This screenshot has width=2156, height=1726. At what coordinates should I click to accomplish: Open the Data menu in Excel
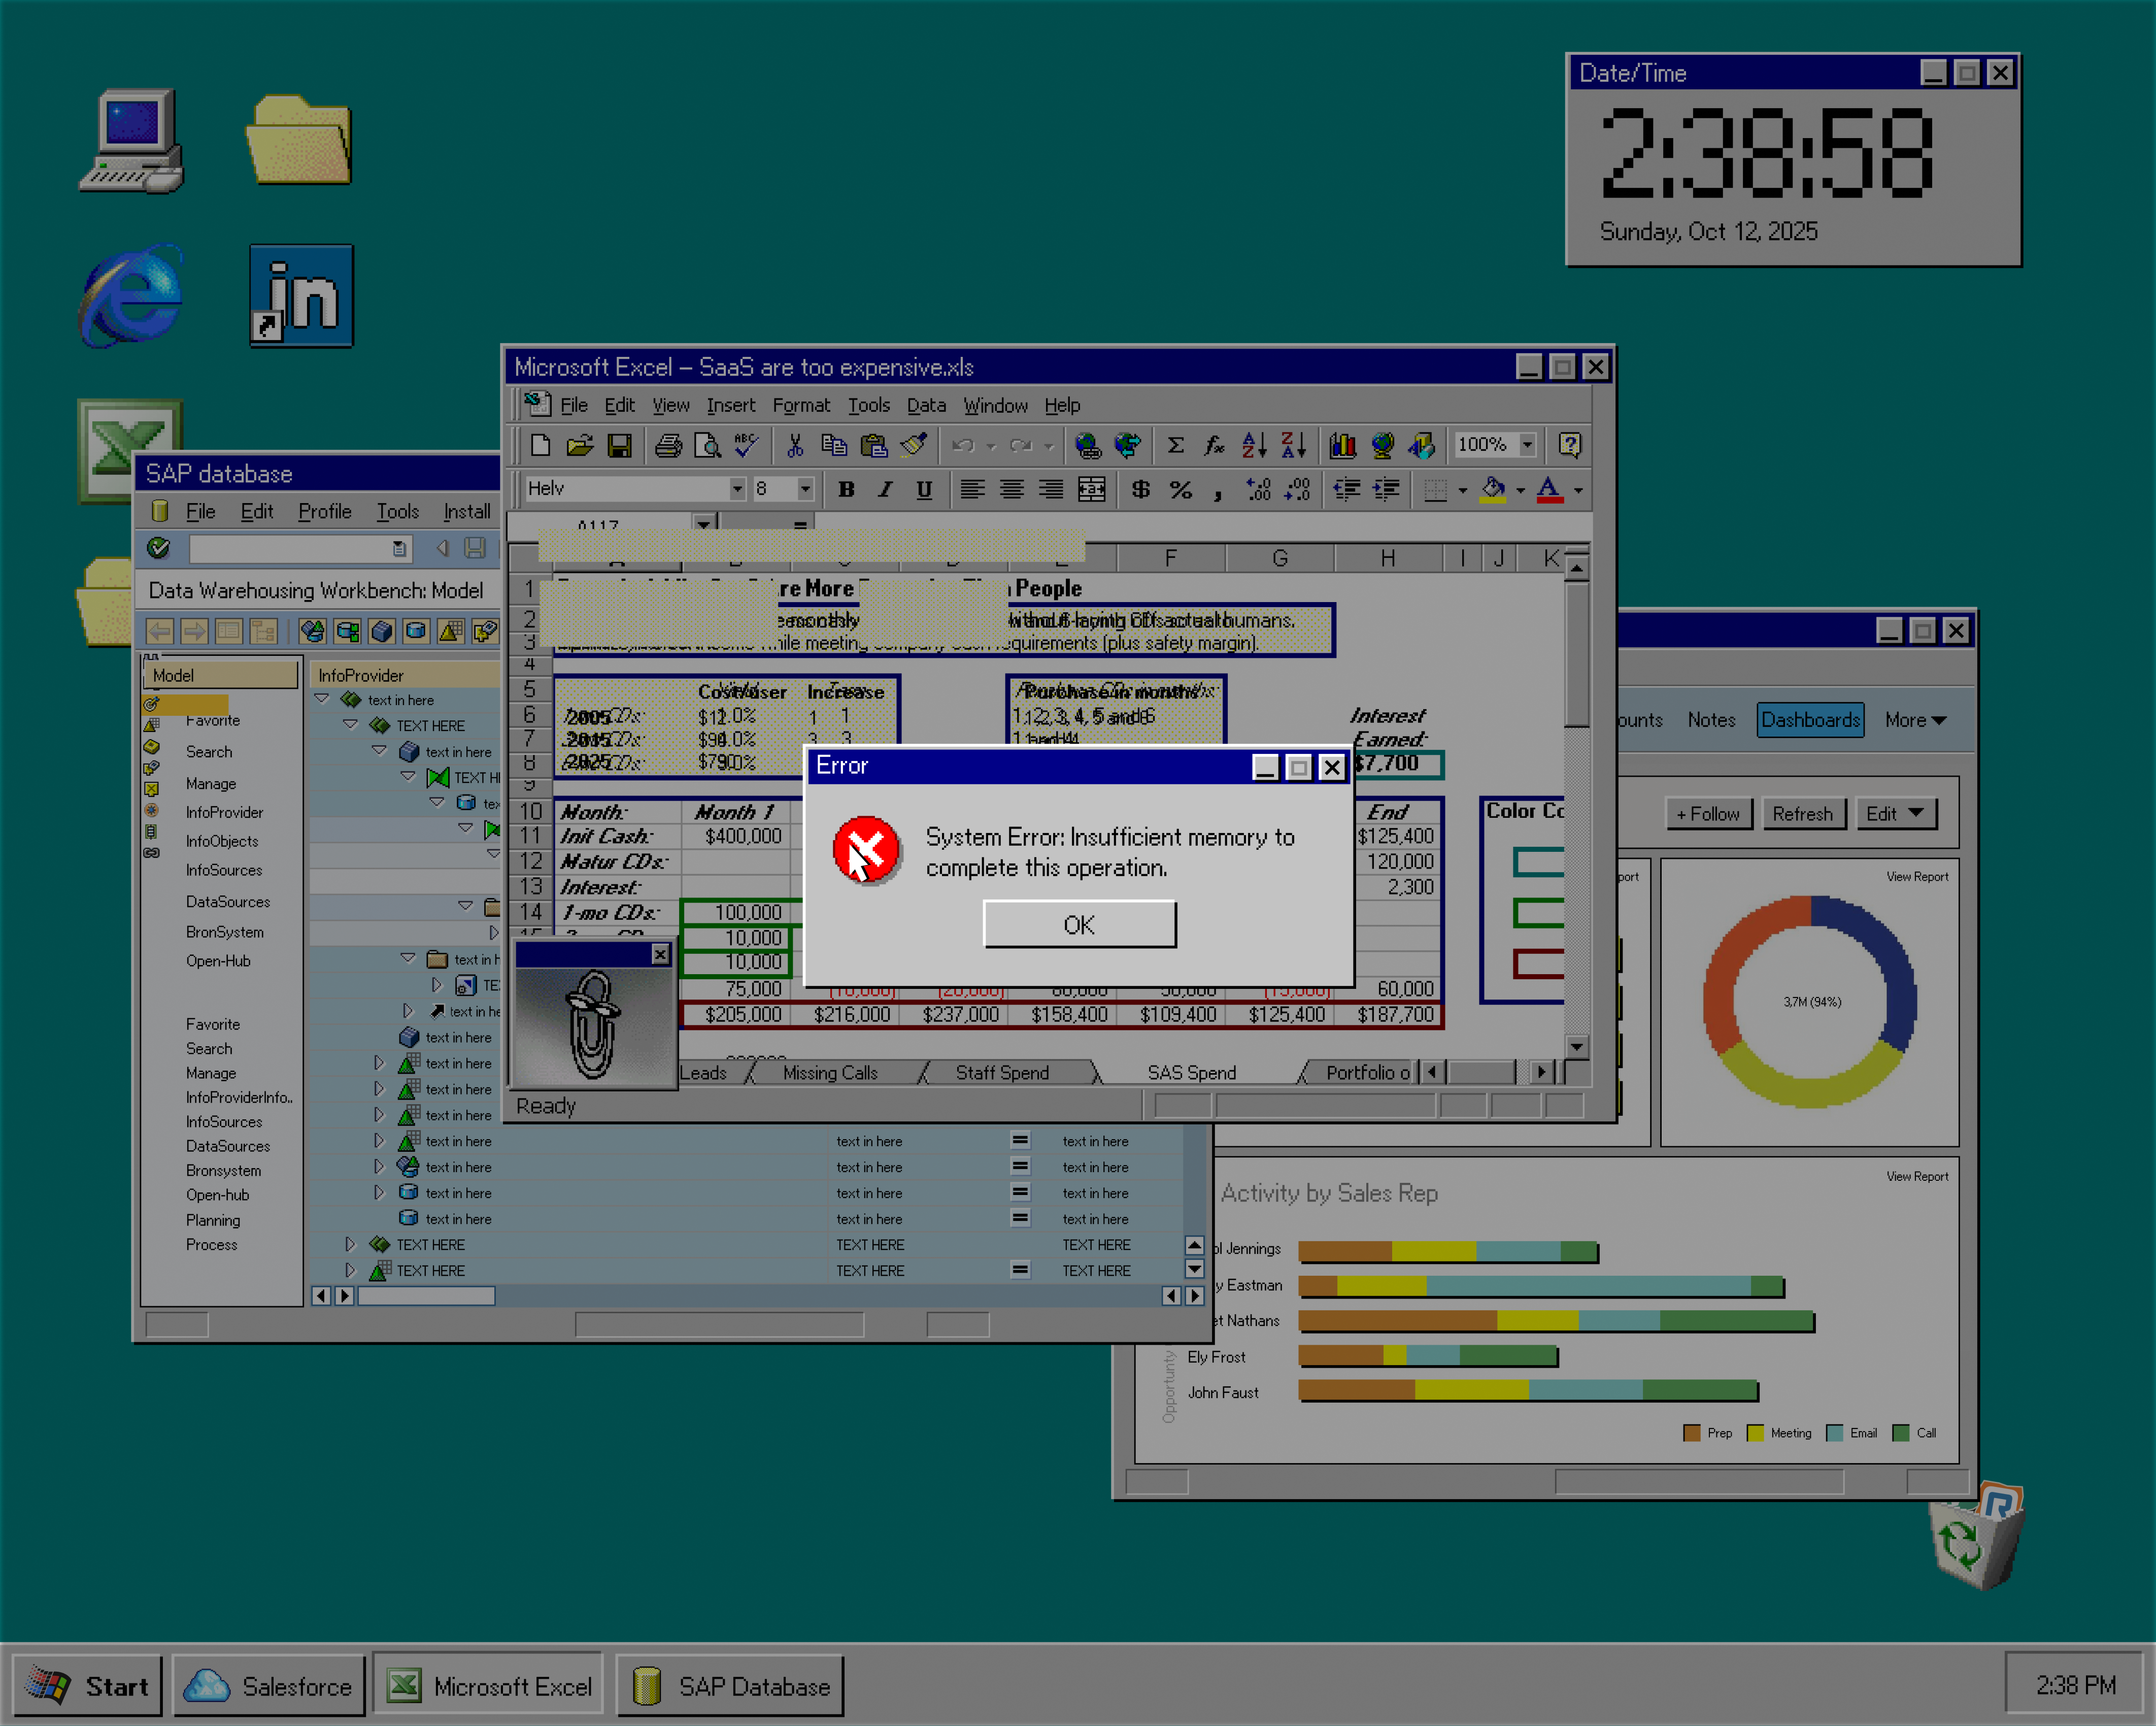click(x=926, y=405)
